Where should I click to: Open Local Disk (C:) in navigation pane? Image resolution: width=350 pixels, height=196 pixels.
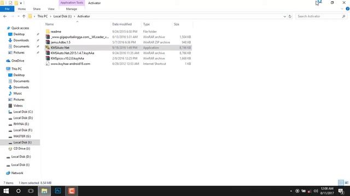(23, 112)
